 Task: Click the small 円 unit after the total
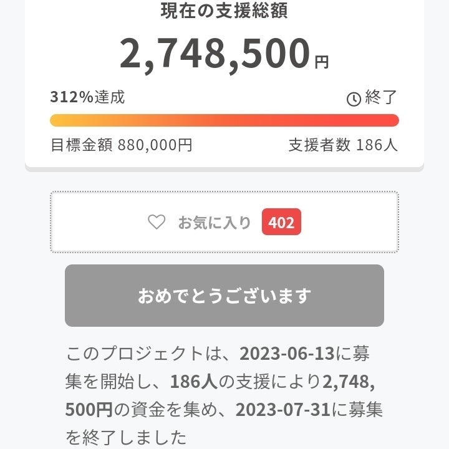coord(321,62)
